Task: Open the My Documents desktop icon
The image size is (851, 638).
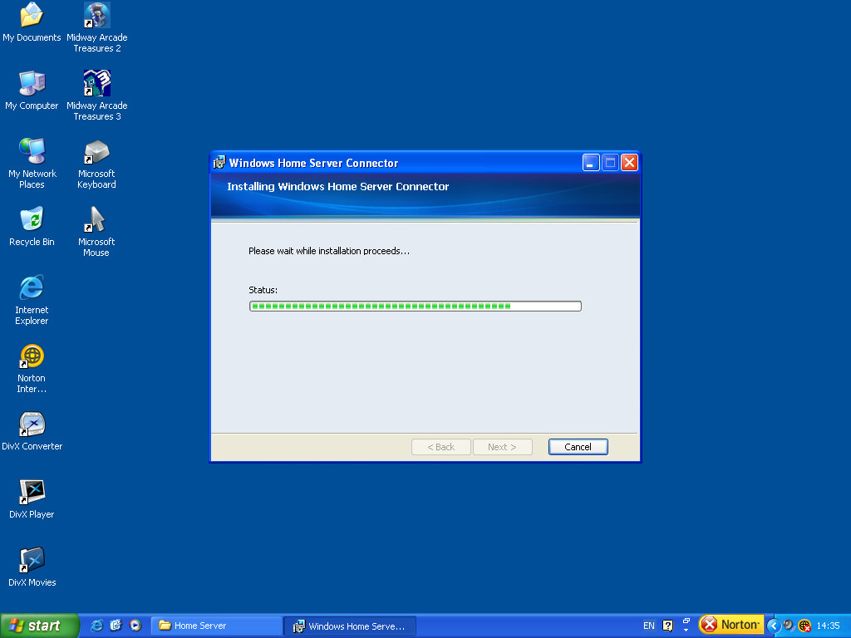Action: 32,15
